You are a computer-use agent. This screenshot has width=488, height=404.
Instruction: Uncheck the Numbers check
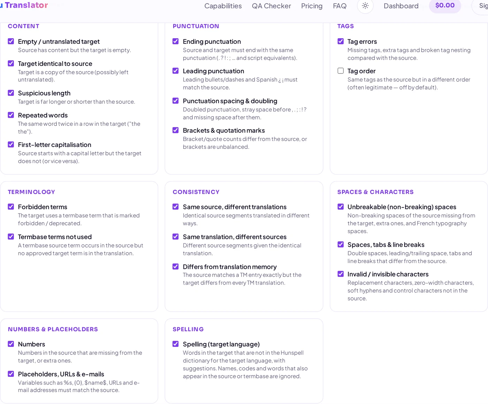(11, 344)
